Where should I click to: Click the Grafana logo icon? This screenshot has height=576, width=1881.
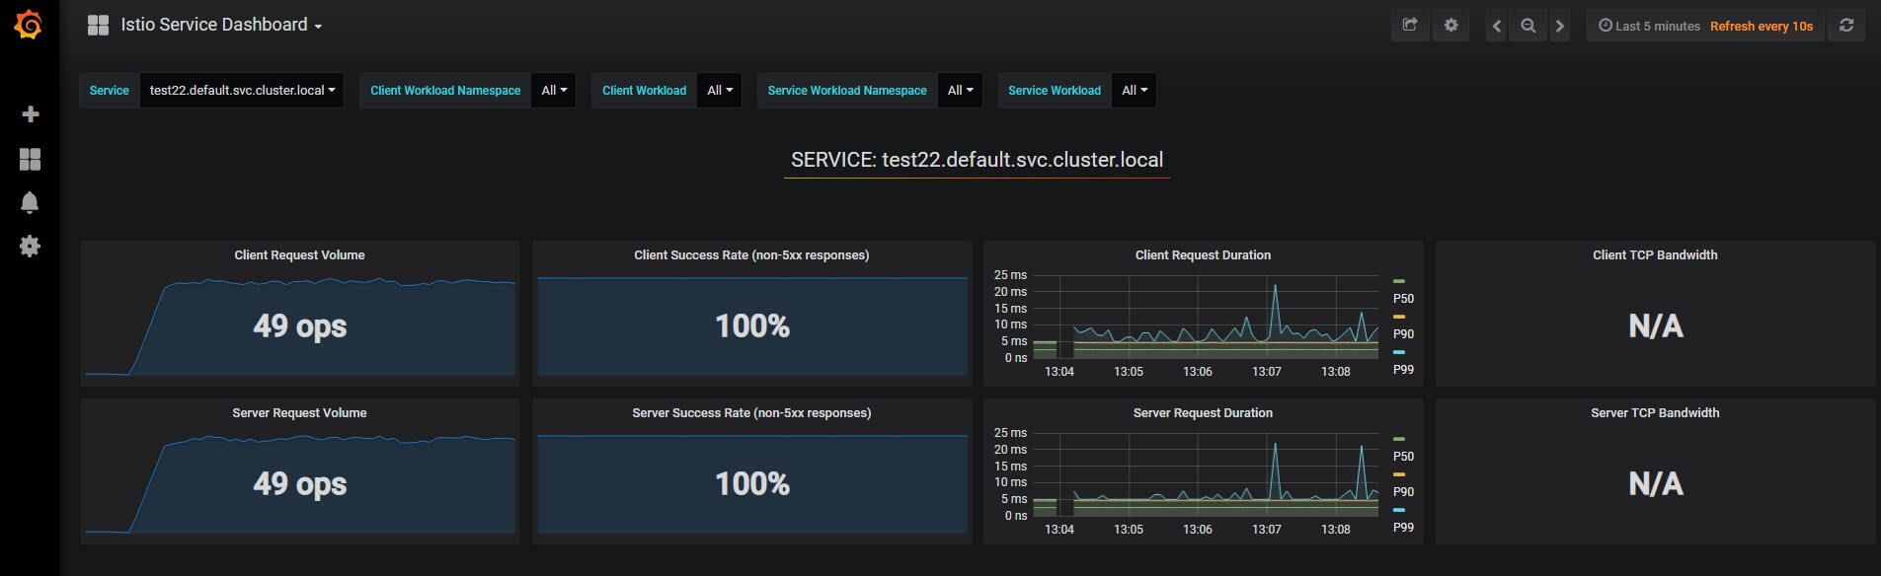pos(29,25)
